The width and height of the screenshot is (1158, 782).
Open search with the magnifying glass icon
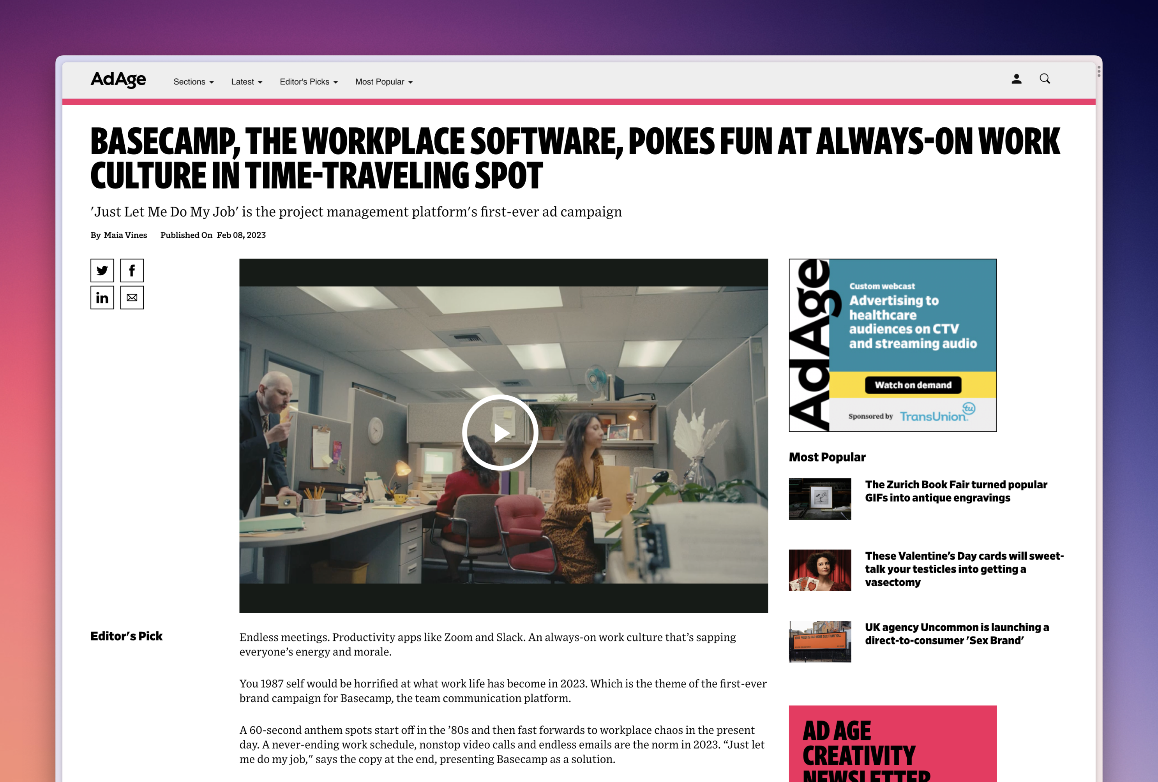(1045, 79)
